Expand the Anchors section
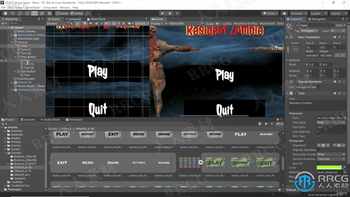 tap(287, 60)
